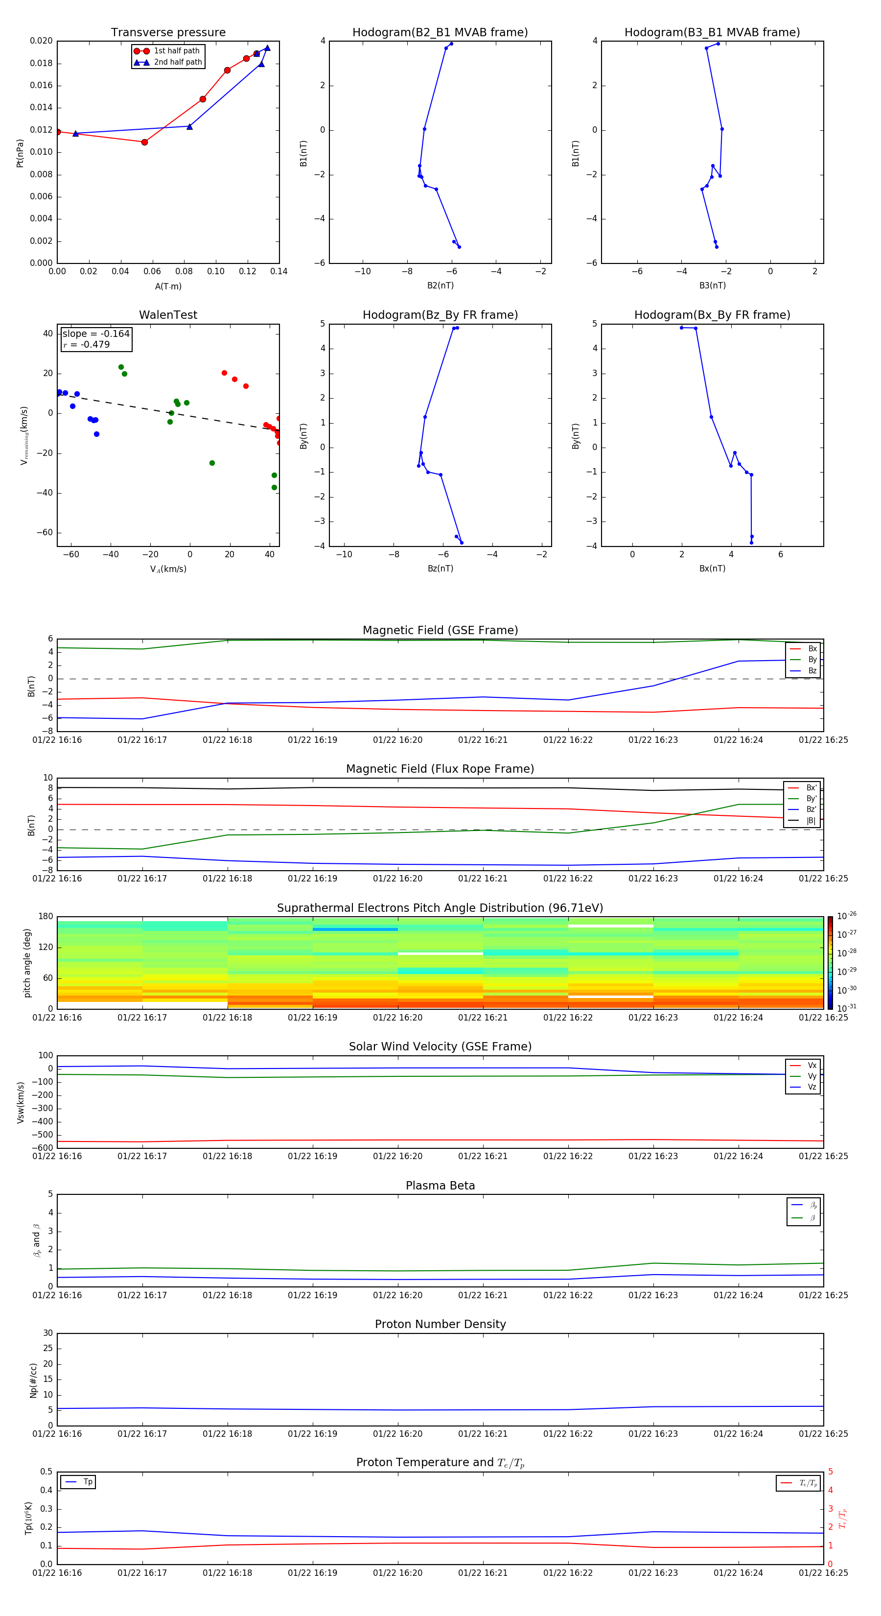Click the 'Magnetic Field (GSE Frame)' title

click(440, 630)
